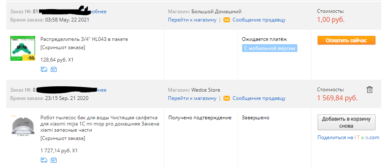The image size is (387, 168).
Task: Click Добавить в корзину снова button
Action: pos(346,122)
